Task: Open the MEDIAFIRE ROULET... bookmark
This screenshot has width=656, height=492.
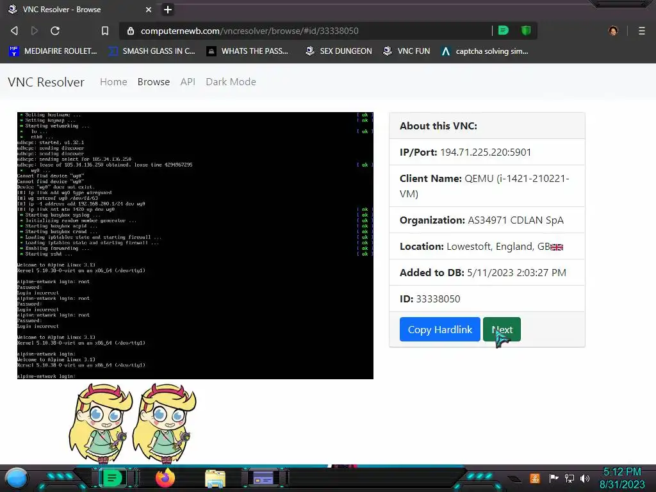Action: tap(53, 51)
